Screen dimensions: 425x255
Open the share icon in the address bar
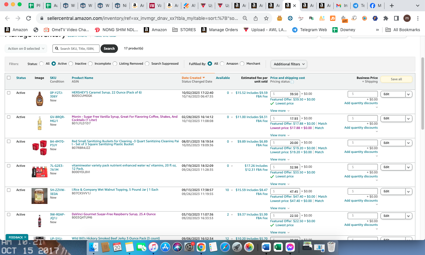click(x=256, y=18)
